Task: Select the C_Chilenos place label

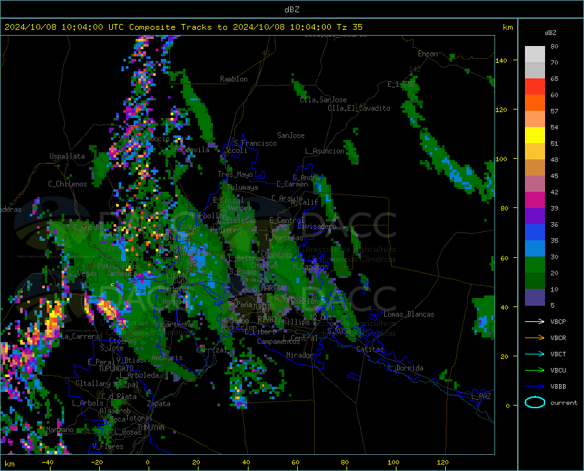Action: point(67,184)
